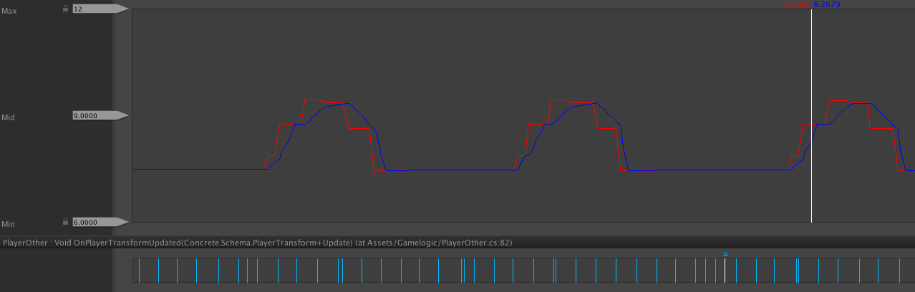Click the red value readout above playhead
This screenshot has height=292, width=915.
[x=798, y=4]
